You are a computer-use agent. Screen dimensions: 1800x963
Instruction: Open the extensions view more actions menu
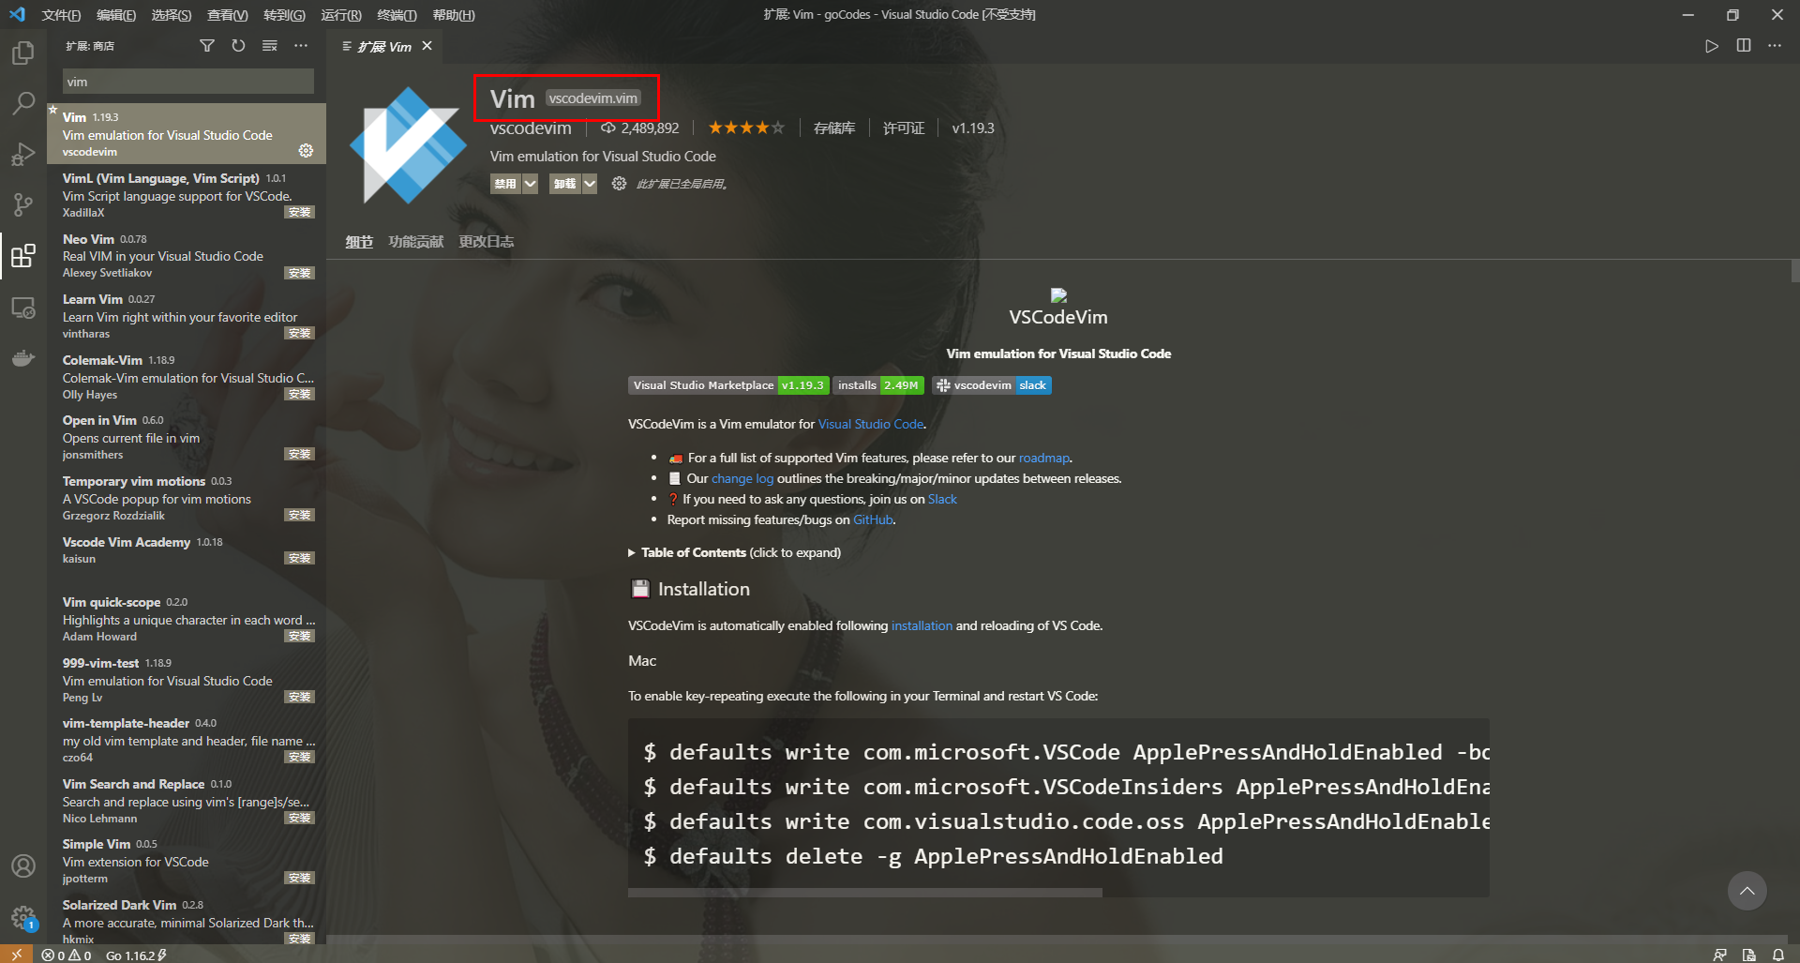tap(300, 46)
